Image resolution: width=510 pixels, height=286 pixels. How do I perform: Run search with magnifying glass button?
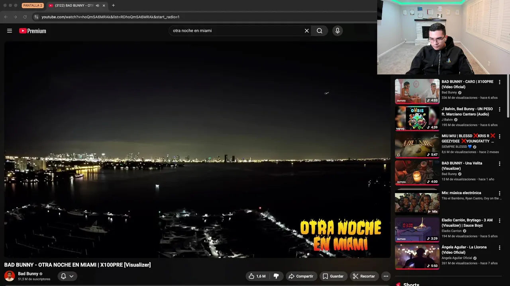point(320,31)
